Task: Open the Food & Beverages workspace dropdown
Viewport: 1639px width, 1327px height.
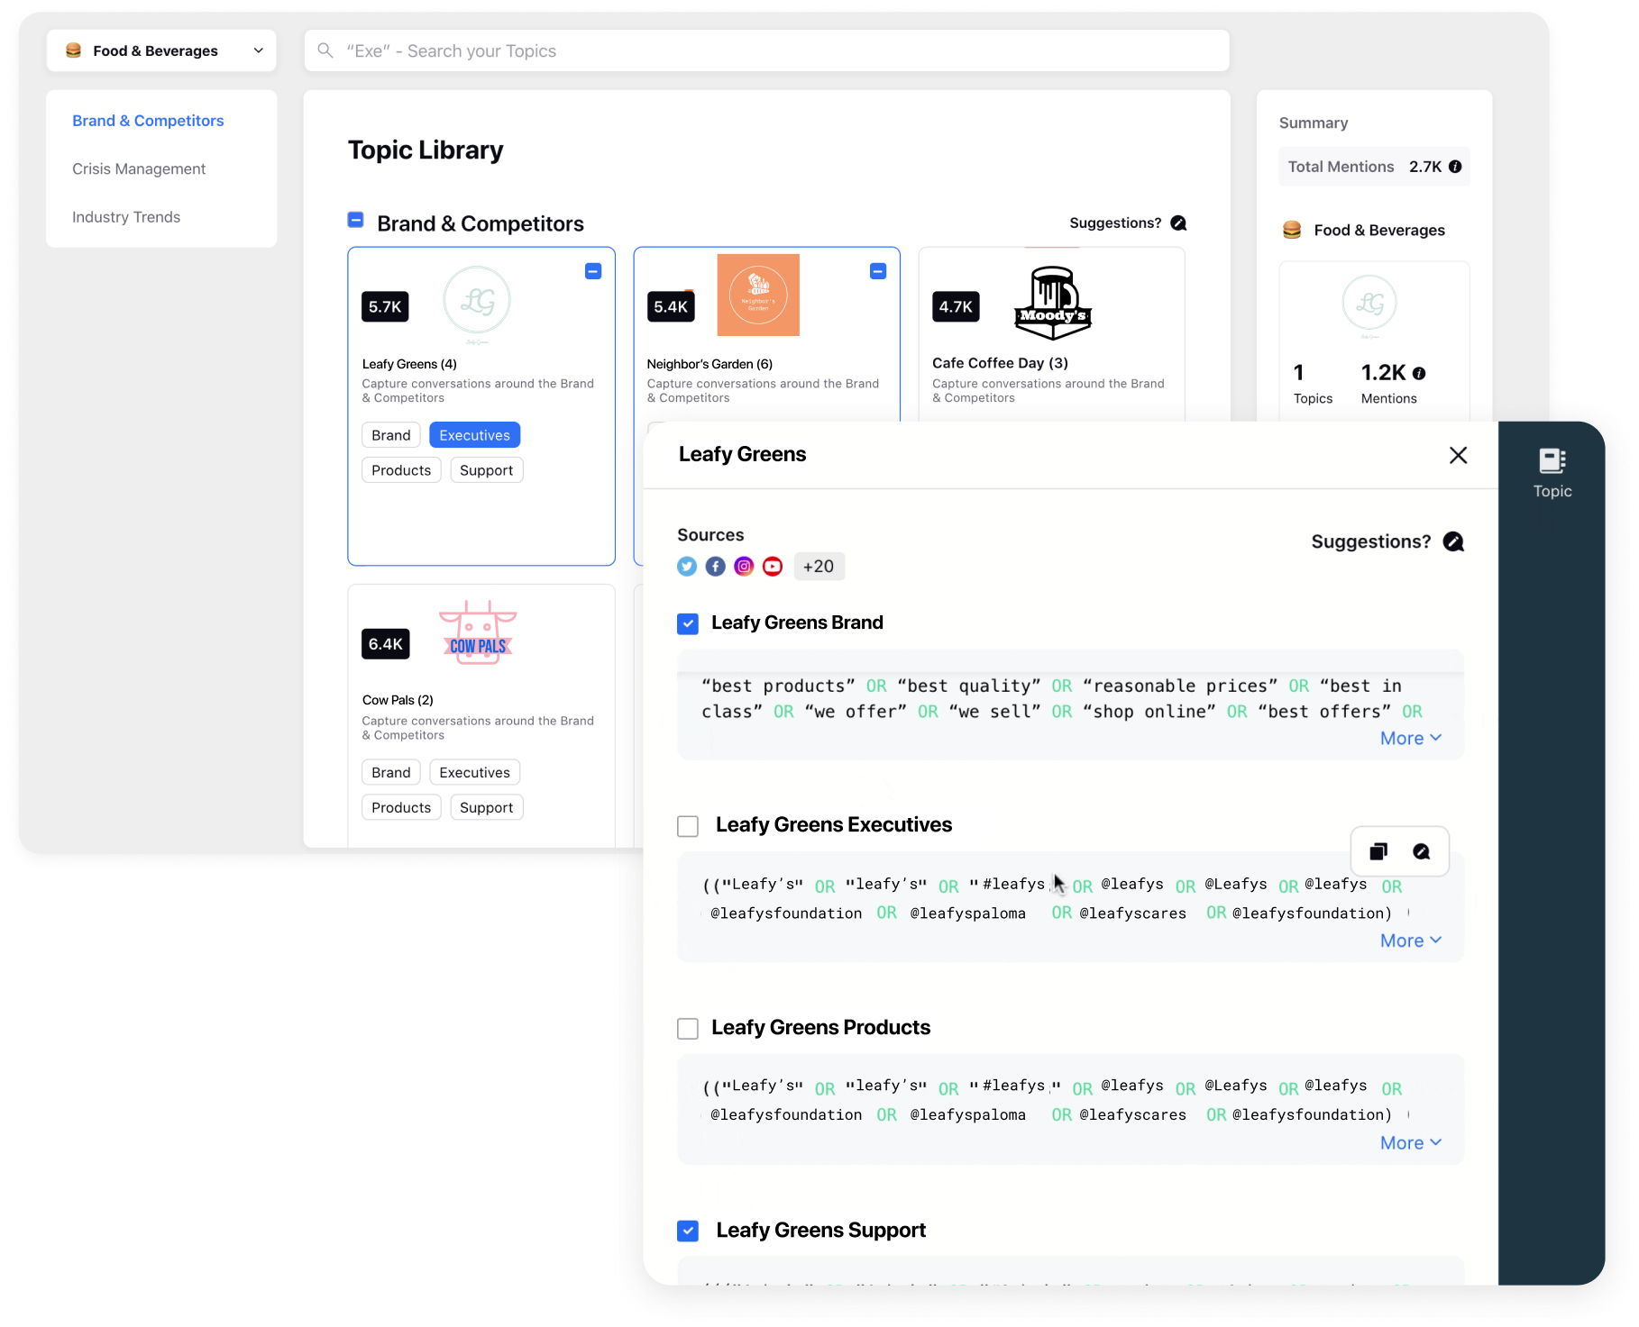Action: point(258,50)
